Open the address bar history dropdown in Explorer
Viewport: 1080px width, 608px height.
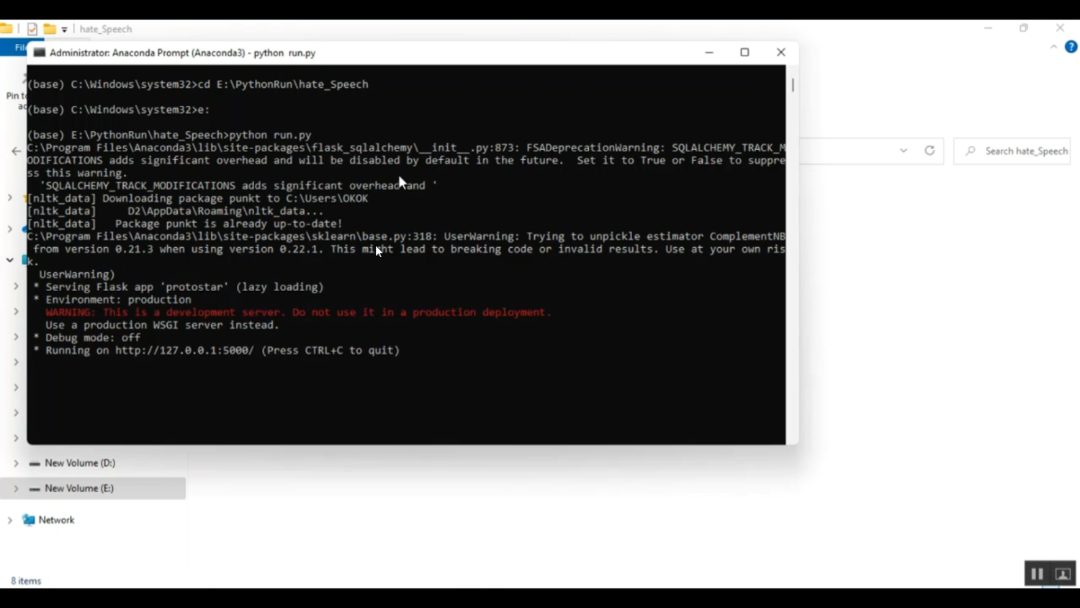coord(904,151)
